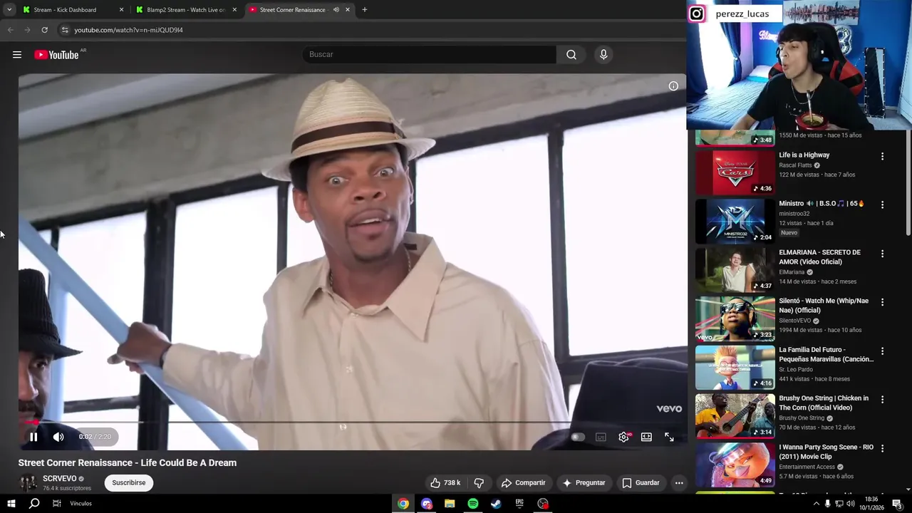Image resolution: width=912 pixels, height=513 pixels.
Task: Switch to theater mode view
Action: [646, 437]
